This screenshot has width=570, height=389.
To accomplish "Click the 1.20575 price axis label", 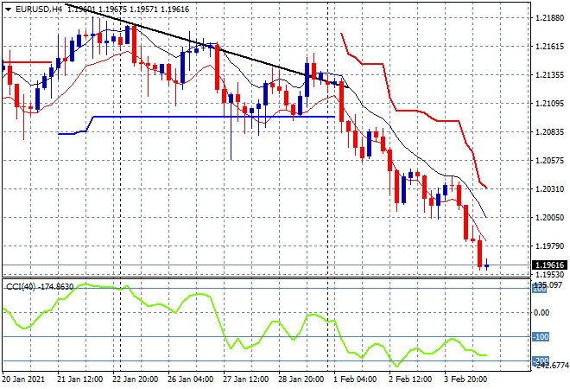I will click(x=550, y=161).
